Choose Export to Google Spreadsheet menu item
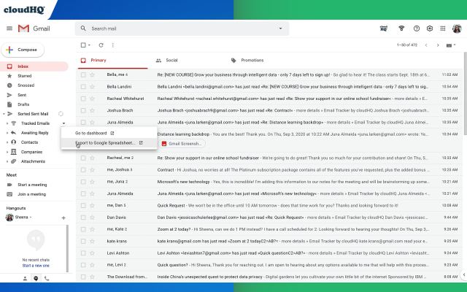The height and width of the screenshot is (292, 467). coord(106,143)
